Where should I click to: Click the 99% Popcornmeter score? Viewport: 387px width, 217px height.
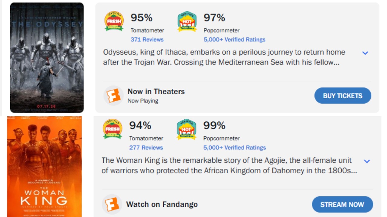tap(214, 125)
